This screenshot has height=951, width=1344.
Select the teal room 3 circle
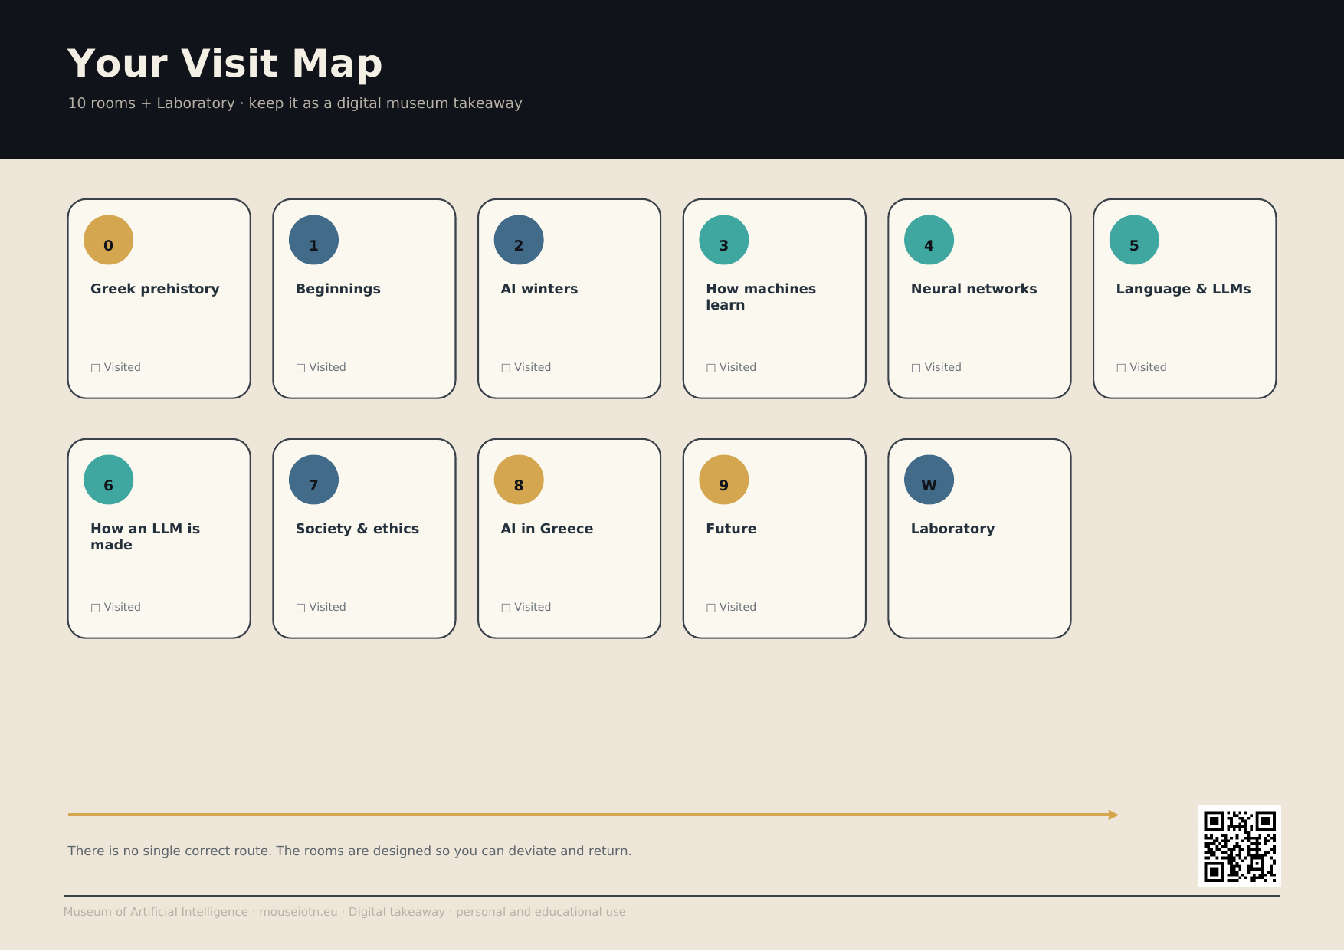click(x=724, y=240)
